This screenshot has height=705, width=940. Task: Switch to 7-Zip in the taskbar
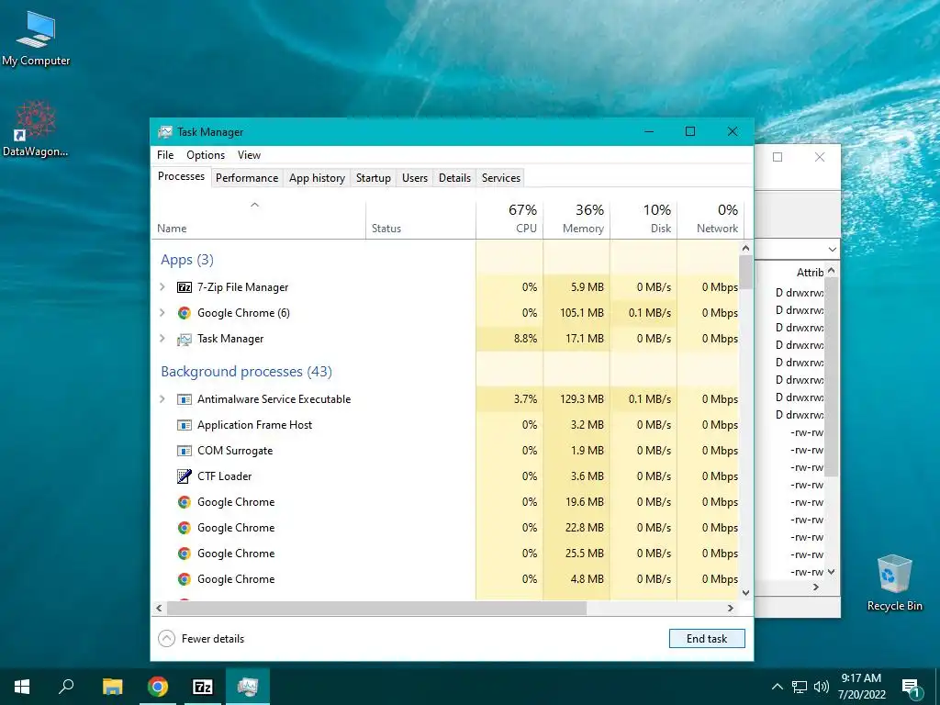pos(203,687)
